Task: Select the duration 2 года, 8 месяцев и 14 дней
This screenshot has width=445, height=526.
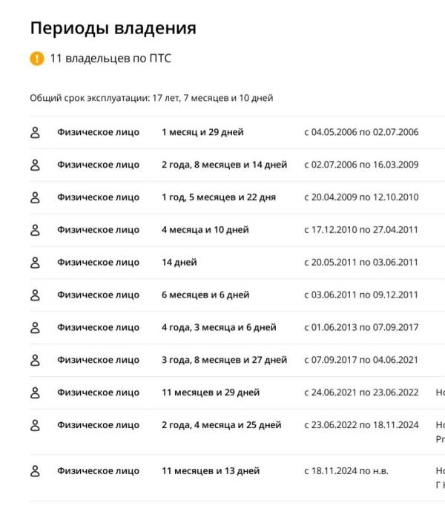Action: 224,165
